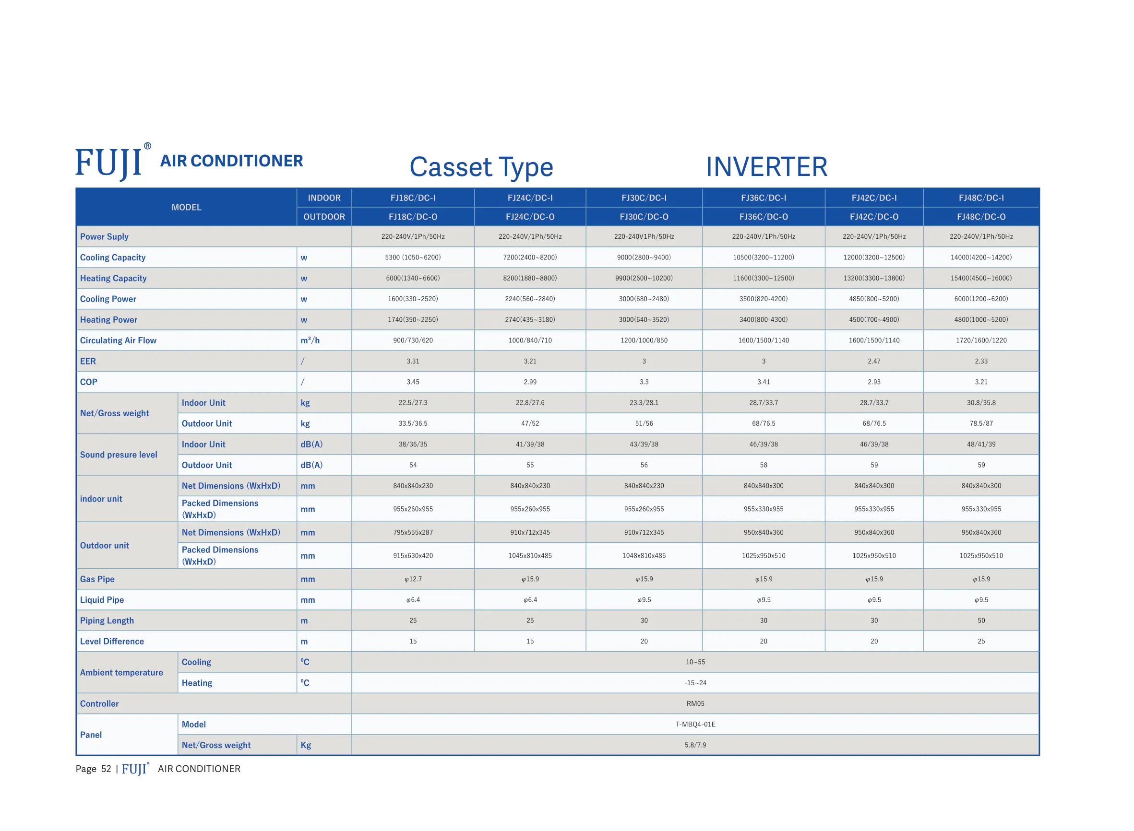Select the FJ18C/DC-I indoor model header

click(413, 198)
